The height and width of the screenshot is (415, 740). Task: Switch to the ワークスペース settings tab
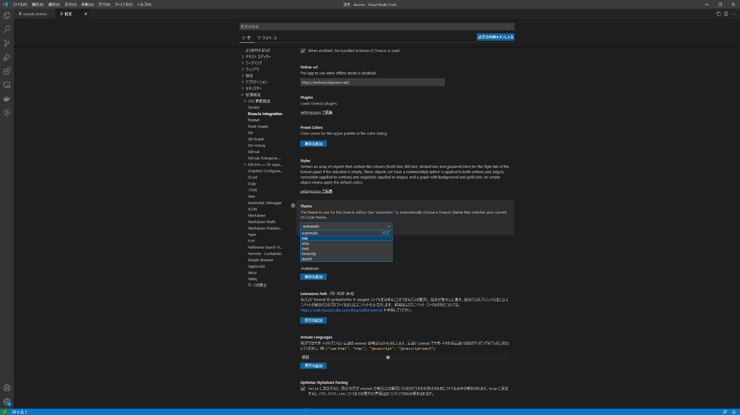coord(267,38)
